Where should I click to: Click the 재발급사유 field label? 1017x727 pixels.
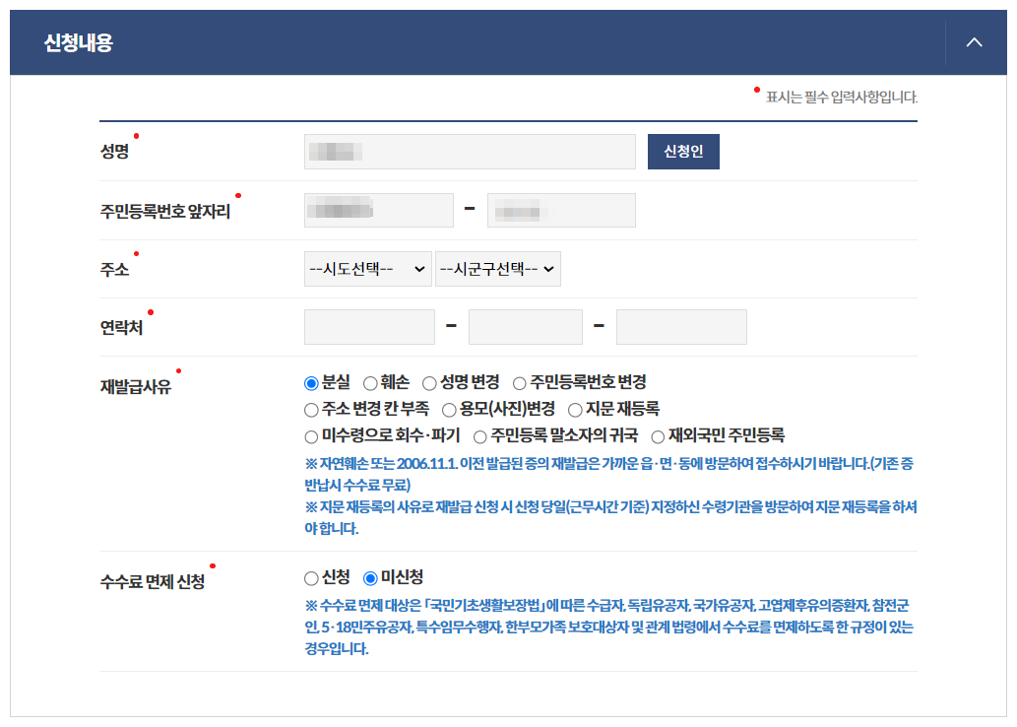coord(136,387)
